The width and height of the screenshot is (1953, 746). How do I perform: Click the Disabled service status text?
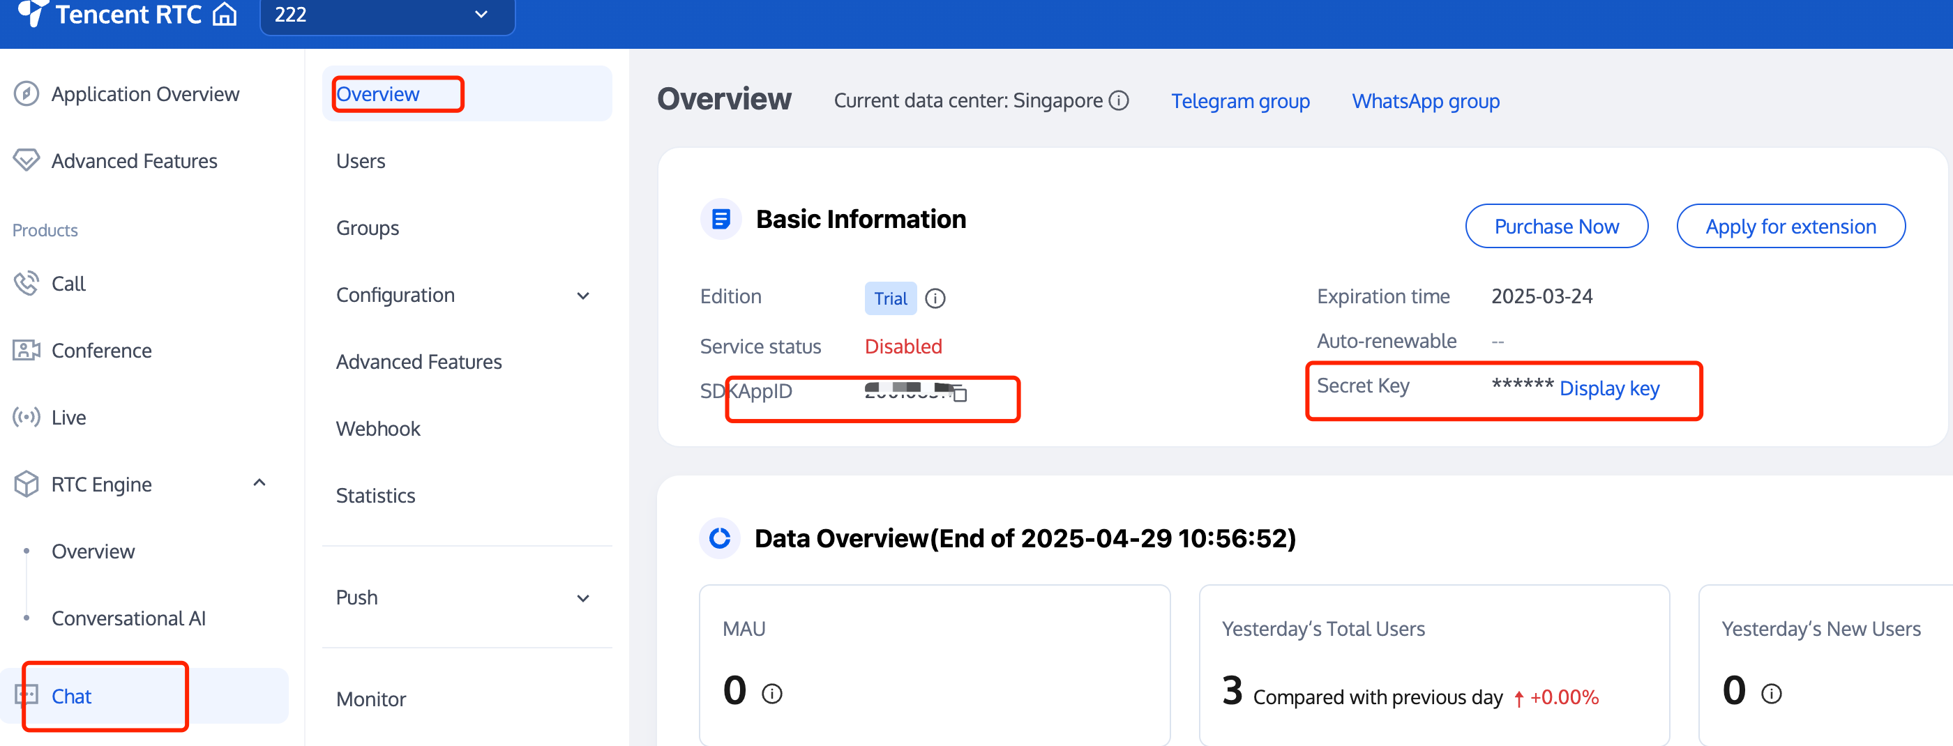click(x=903, y=346)
